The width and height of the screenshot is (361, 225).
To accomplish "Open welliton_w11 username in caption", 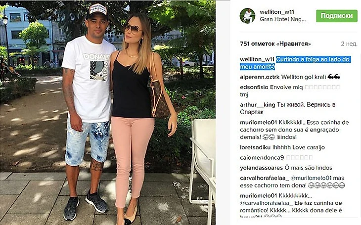I will [x=257, y=59].
